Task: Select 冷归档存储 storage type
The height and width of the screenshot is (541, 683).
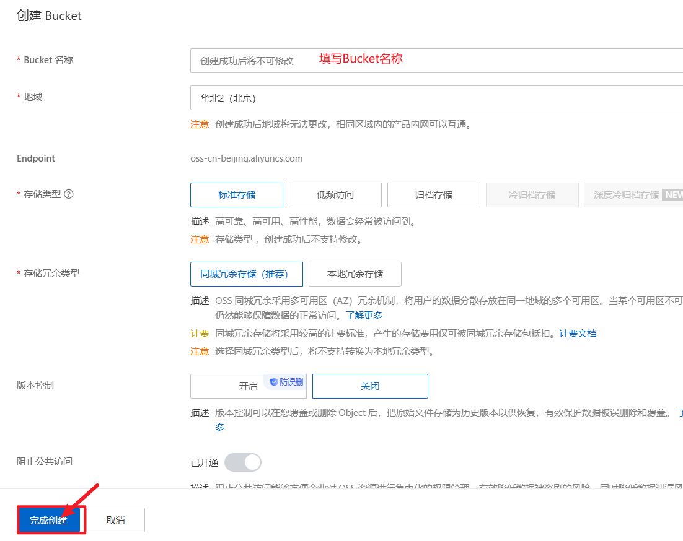Action: pos(532,195)
